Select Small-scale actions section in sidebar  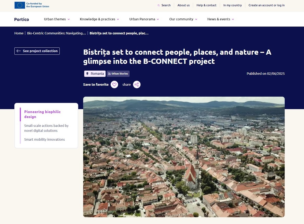[46, 128]
